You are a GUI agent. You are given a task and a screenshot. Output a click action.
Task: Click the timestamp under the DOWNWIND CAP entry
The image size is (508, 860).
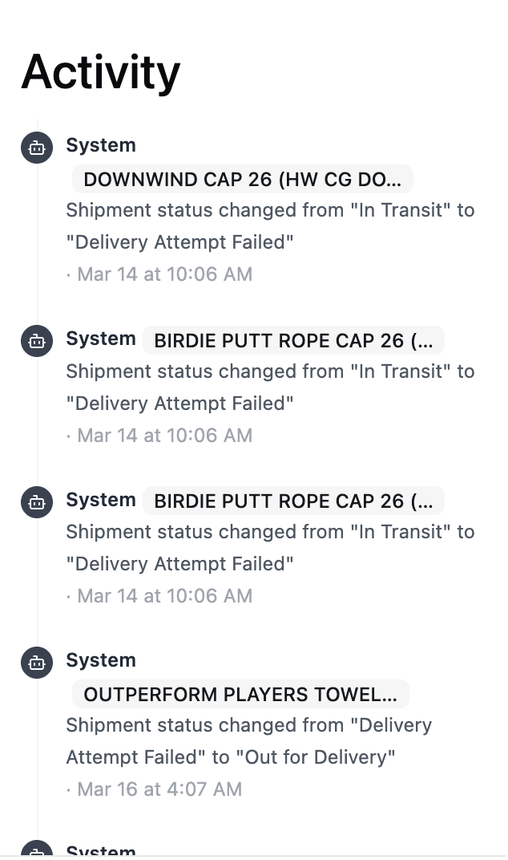tap(160, 274)
